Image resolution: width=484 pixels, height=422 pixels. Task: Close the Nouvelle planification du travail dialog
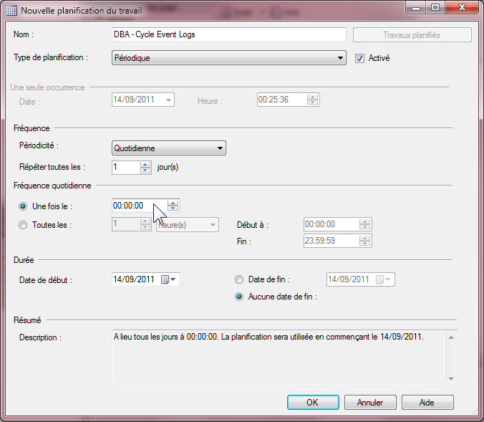460,8
